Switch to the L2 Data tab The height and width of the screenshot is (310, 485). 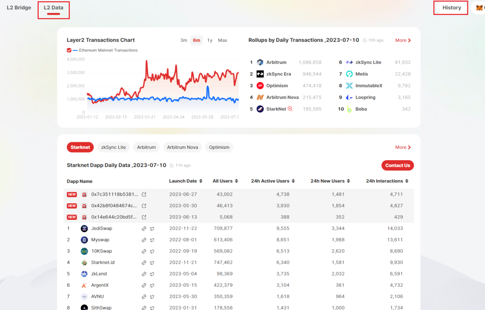coord(53,8)
